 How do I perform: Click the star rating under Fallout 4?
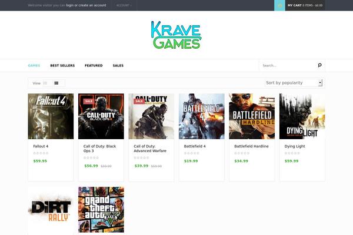coord(41,153)
